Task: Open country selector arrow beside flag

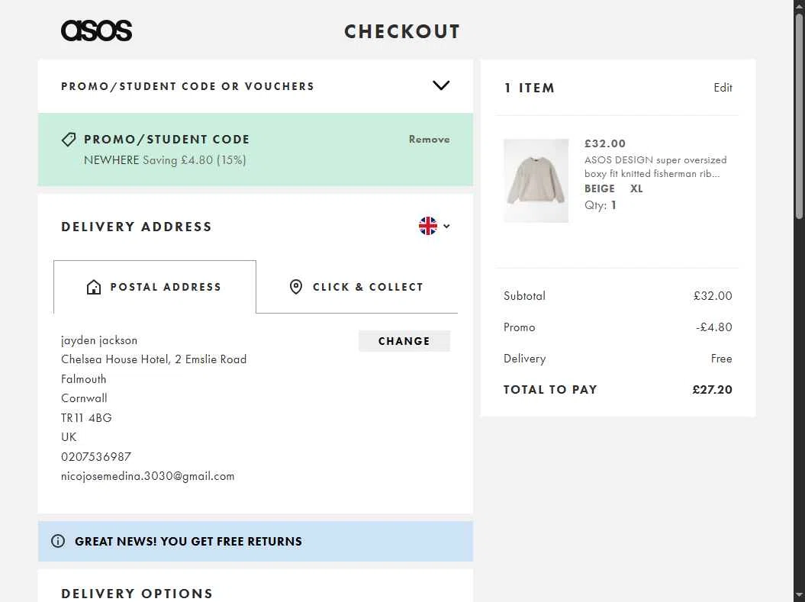Action: (446, 226)
